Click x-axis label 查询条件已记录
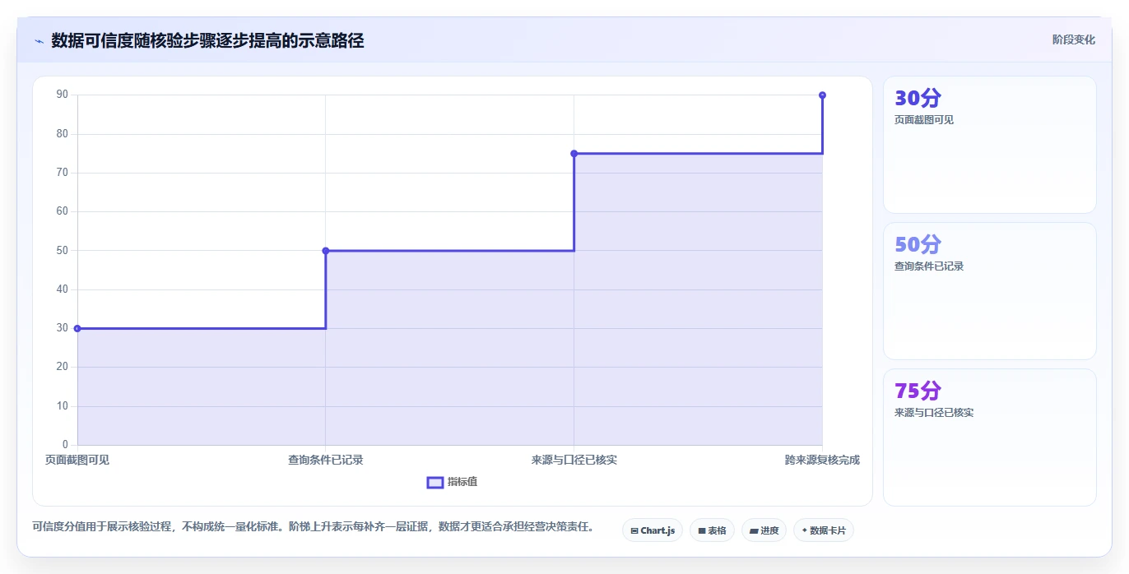Image resolution: width=1129 pixels, height=574 pixels. (326, 461)
